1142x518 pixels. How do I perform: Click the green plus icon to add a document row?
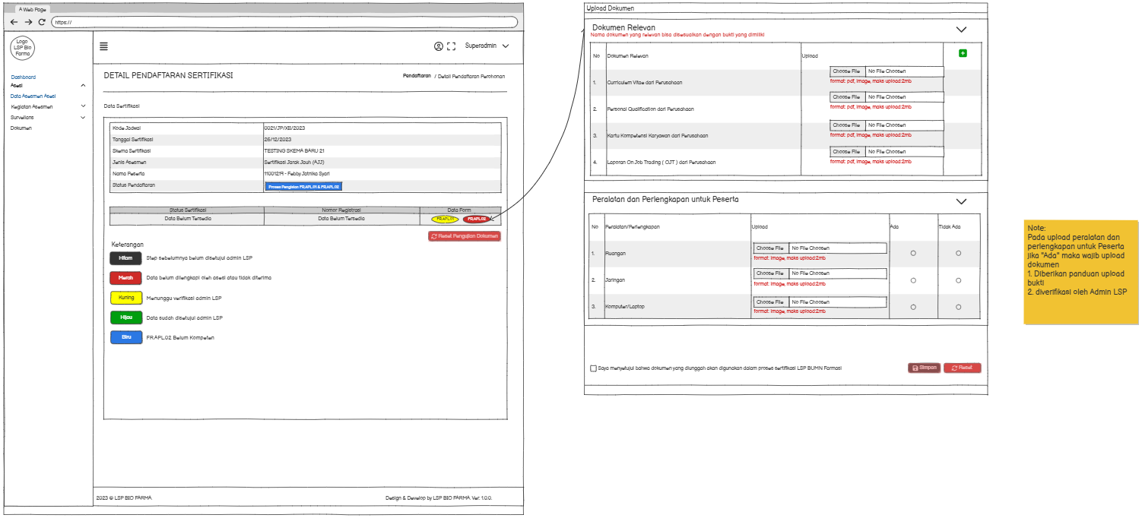[x=963, y=53]
